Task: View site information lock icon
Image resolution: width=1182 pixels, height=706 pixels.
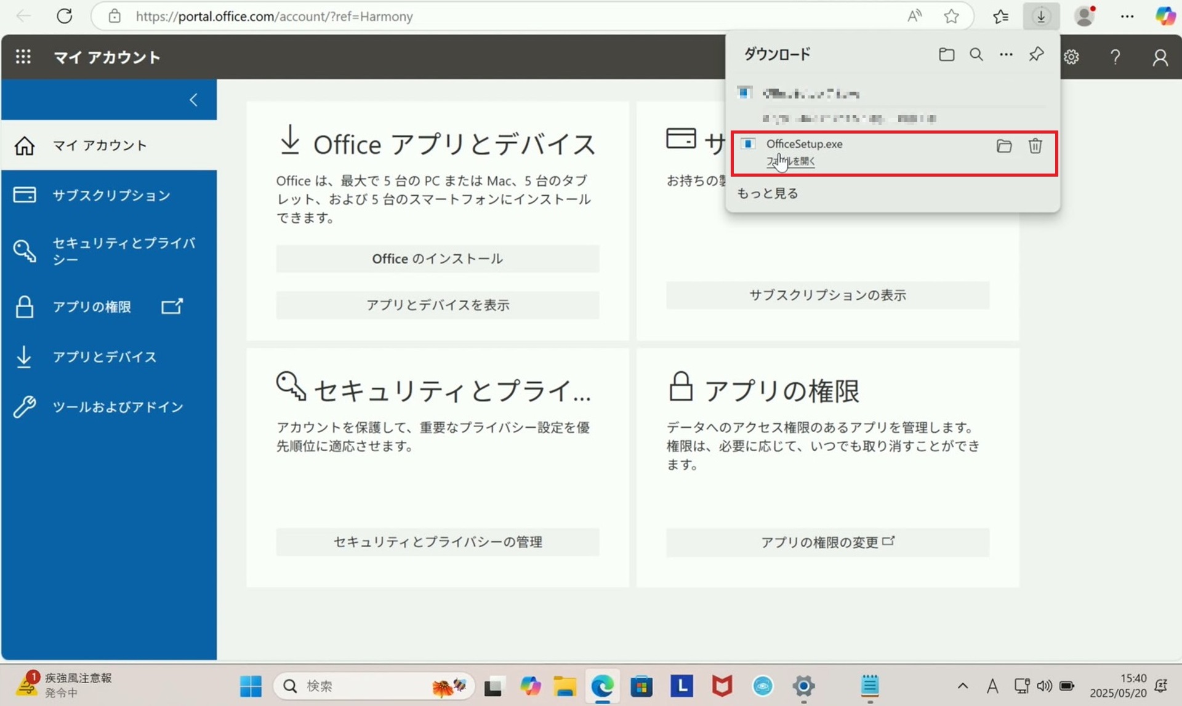Action: pos(115,16)
